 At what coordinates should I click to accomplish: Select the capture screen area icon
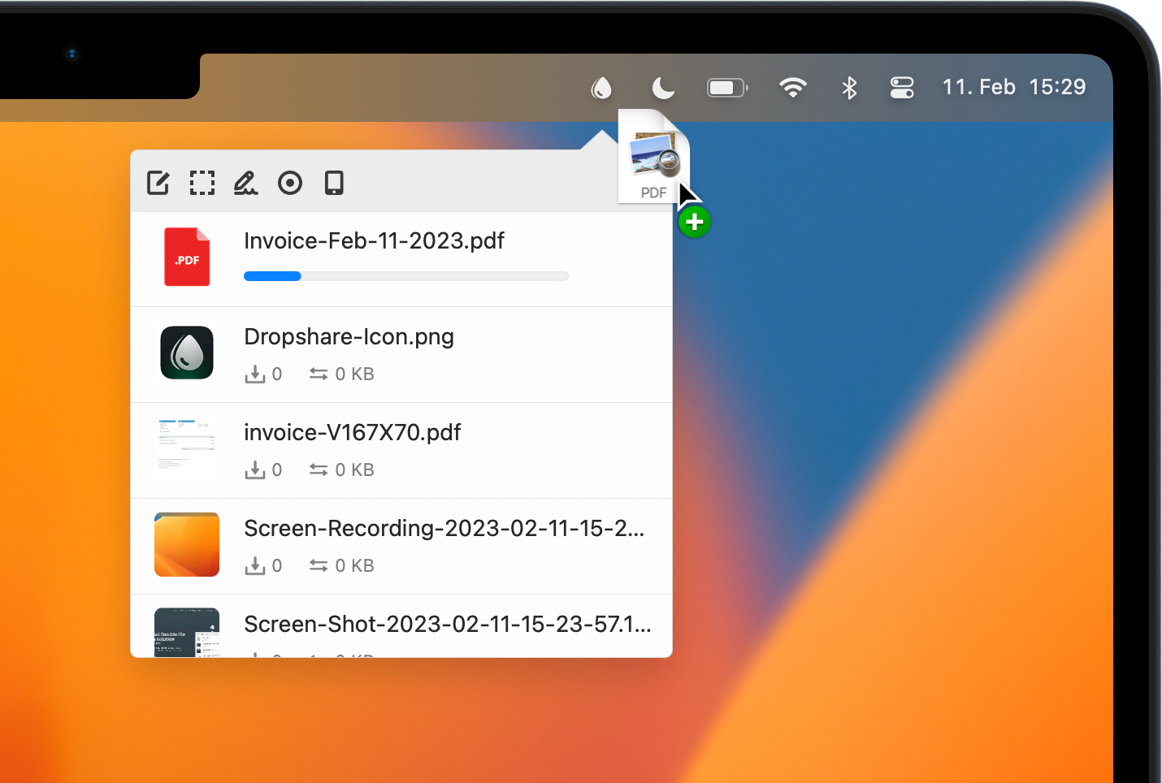pyautogui.click(x=202, y=183)
